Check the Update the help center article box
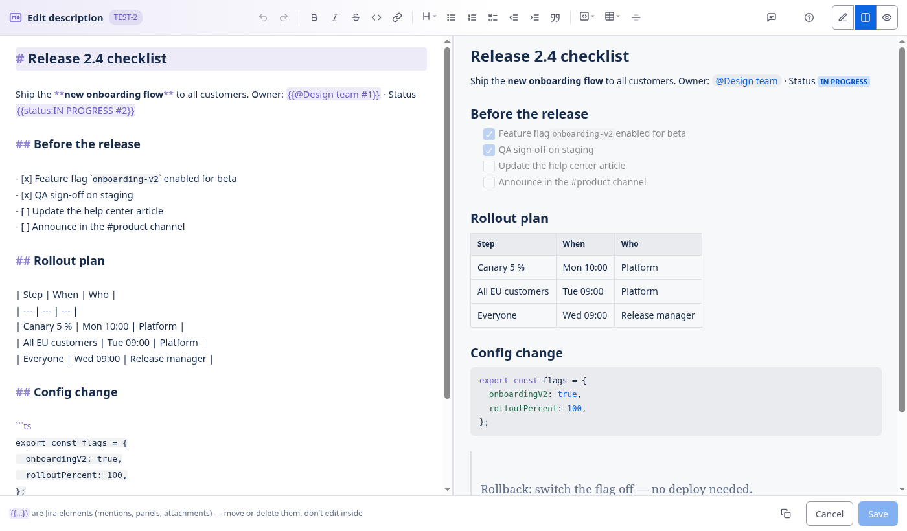 [489, 166]
